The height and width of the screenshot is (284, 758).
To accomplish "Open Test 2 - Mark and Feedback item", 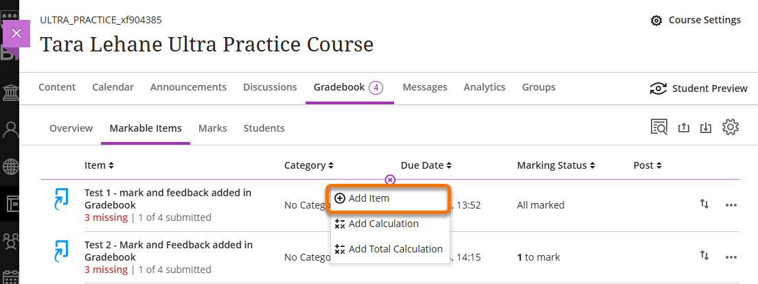I will 168,250.
